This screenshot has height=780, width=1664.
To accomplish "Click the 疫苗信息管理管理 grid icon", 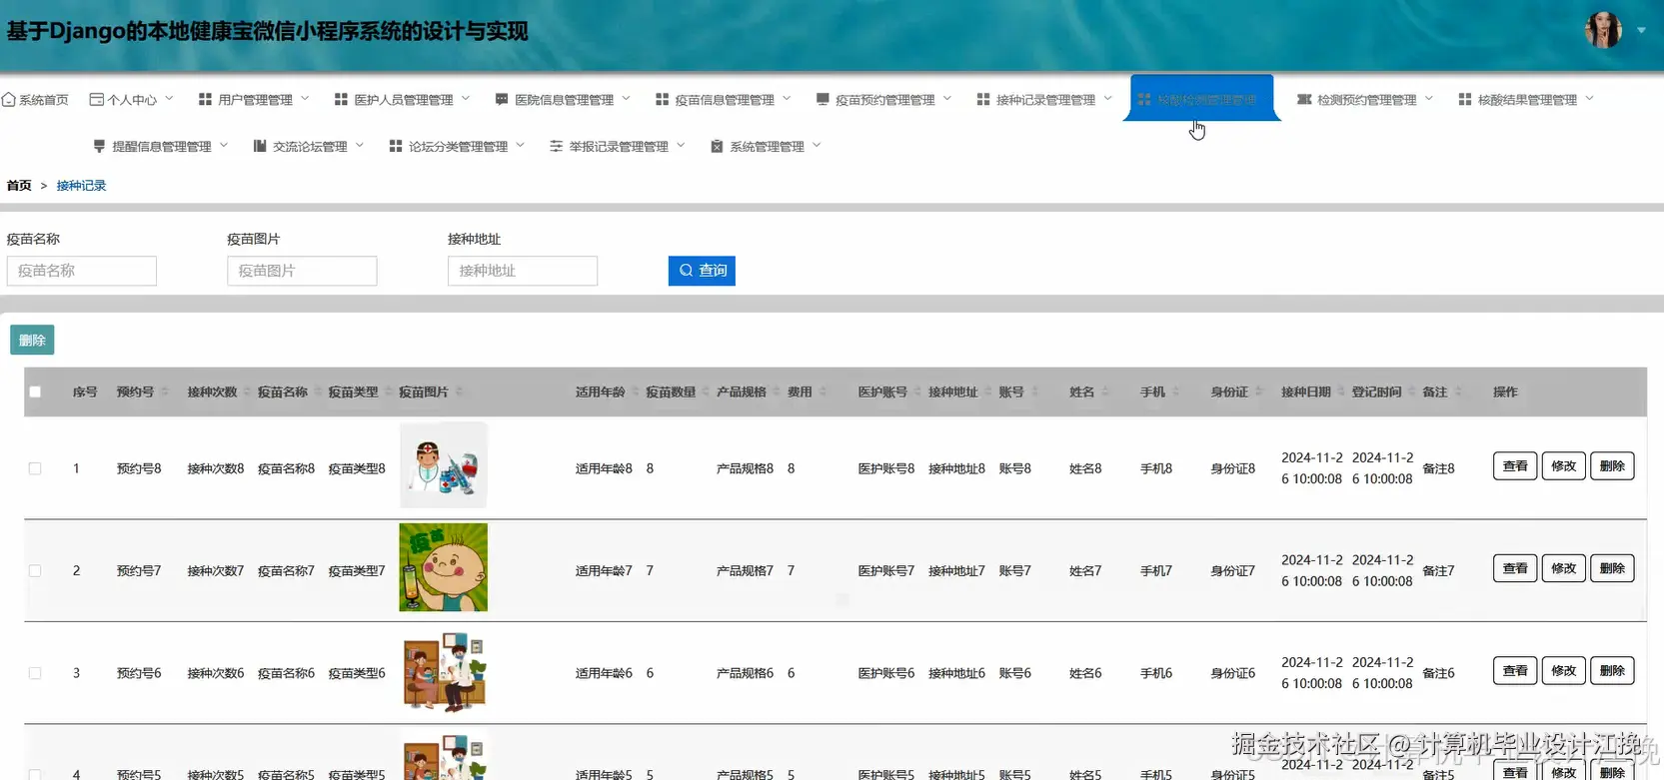I will pos(662,99).
